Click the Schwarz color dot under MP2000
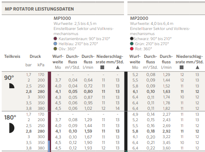 132,38
